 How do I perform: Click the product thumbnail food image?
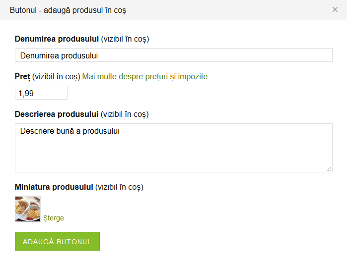28,209
